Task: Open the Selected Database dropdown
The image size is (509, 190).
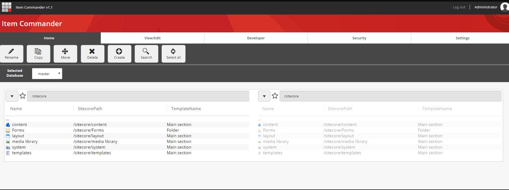Action: tap(47, 73)
